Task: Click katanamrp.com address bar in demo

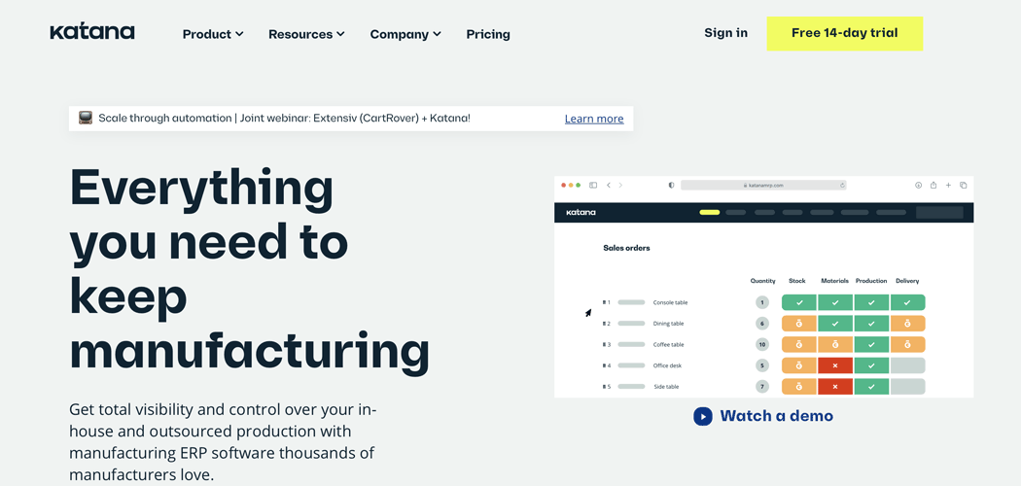Action: [763, 185]
